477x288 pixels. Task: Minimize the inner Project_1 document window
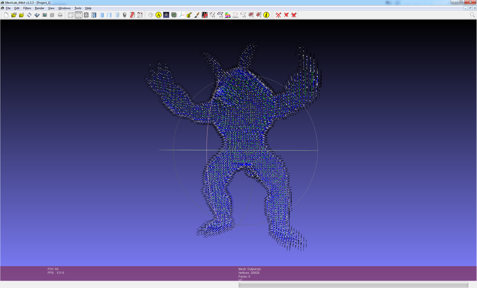pyautogui.click(x=465, y=8)
